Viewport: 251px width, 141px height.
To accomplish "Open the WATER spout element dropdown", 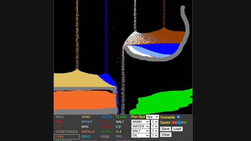I will (x=140, y=127).
